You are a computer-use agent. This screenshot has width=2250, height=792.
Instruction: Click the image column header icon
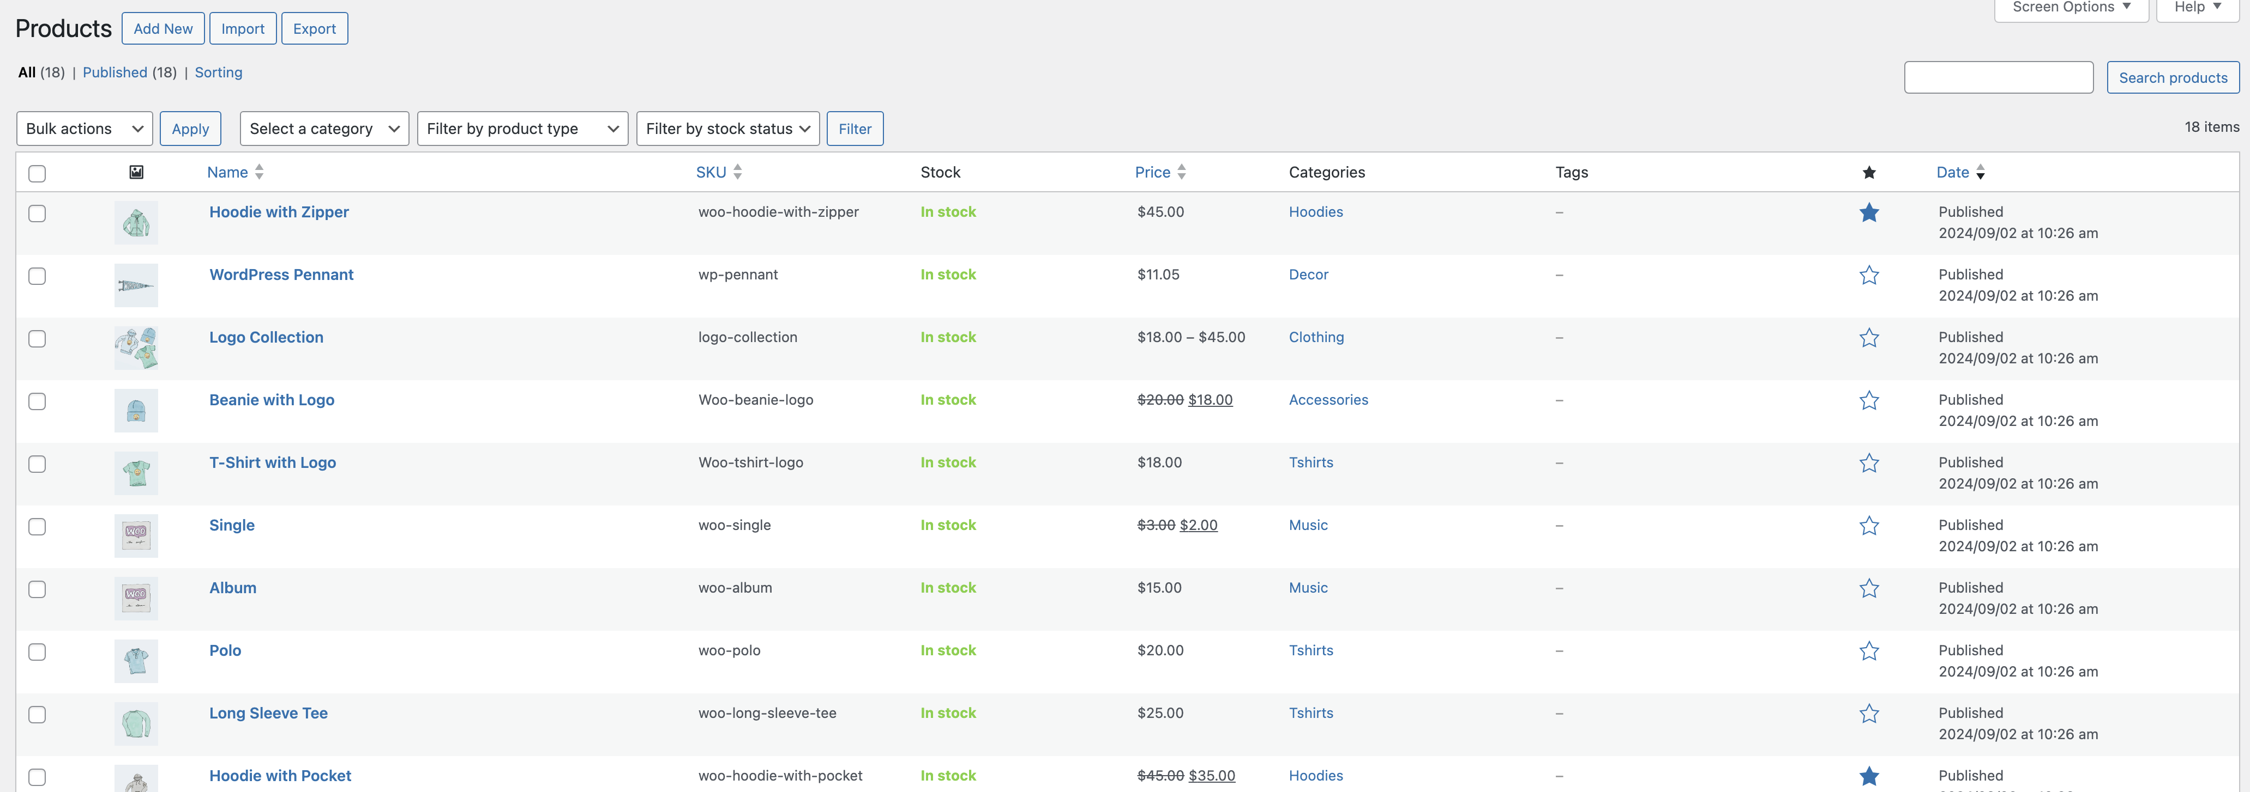click(136, 172)
